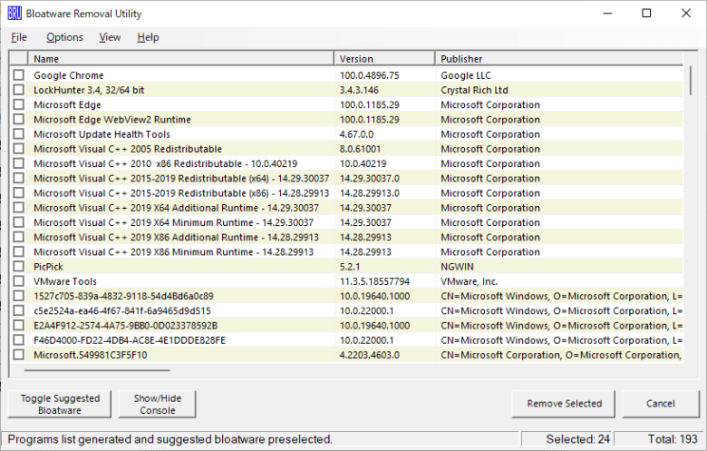Click the vertical scrollbar thumb
Image resolution: width=707 pixels, height=451 pixels.
(691, 81)
